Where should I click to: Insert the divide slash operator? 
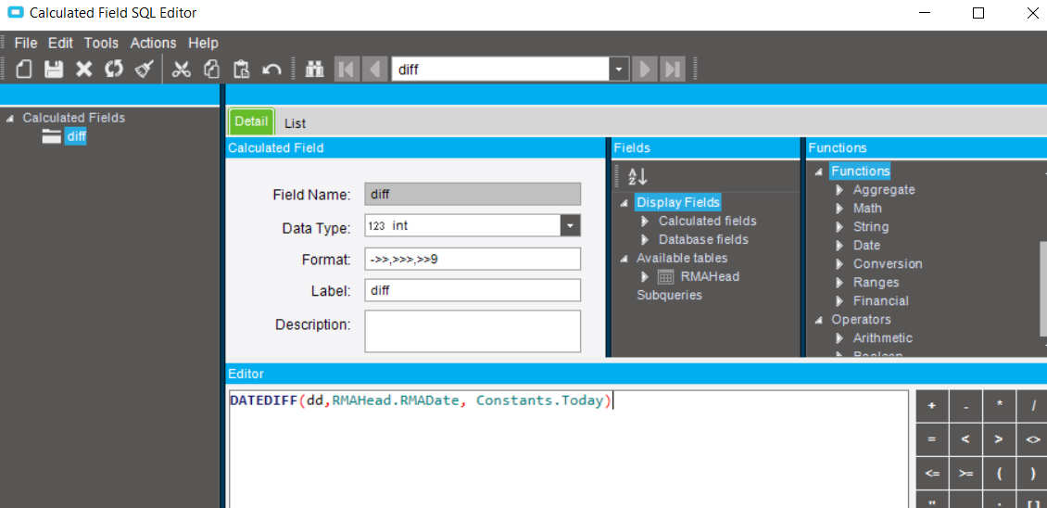(x=1032, y=406)
